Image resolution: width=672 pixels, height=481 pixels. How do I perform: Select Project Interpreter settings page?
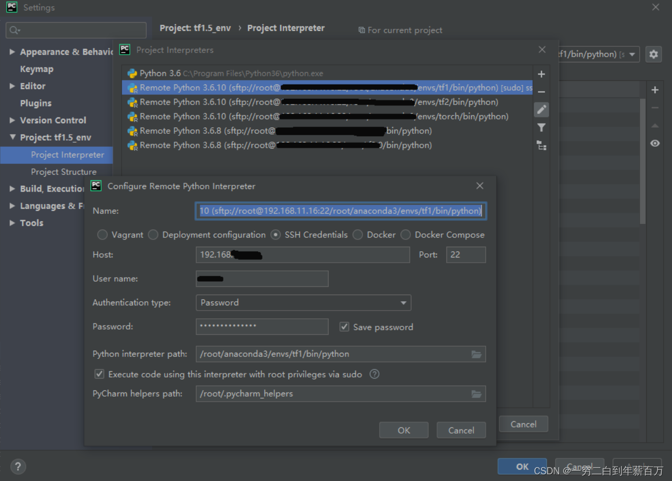[x=57, y=155]
